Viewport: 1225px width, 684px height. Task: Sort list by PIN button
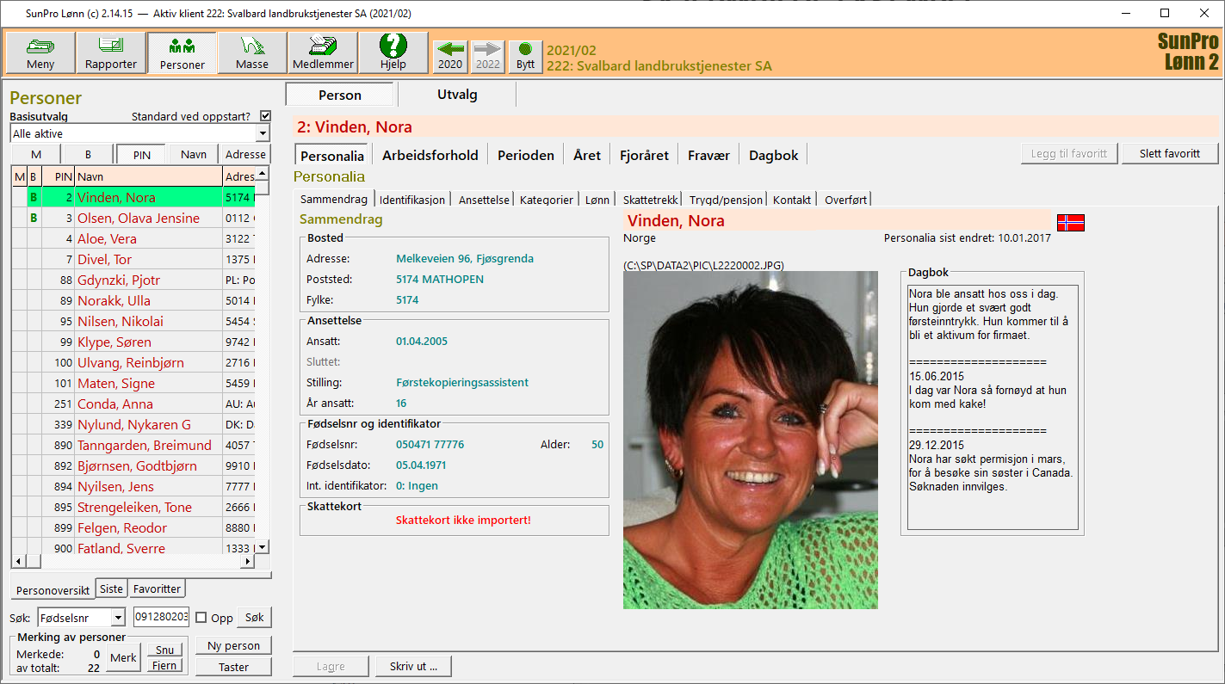(x=141, y=154)
